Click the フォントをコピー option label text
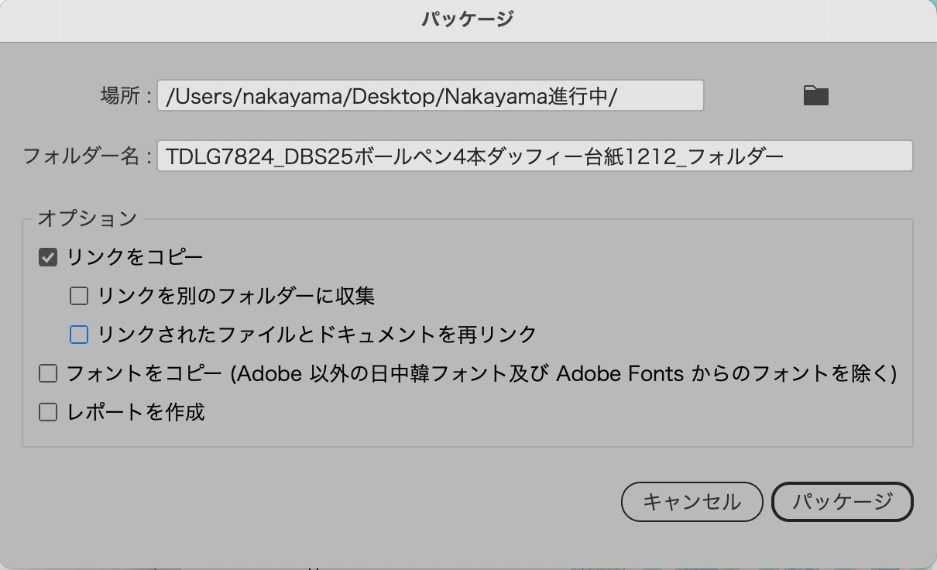This screenshot has height=570, width=937. click(481, 374)
